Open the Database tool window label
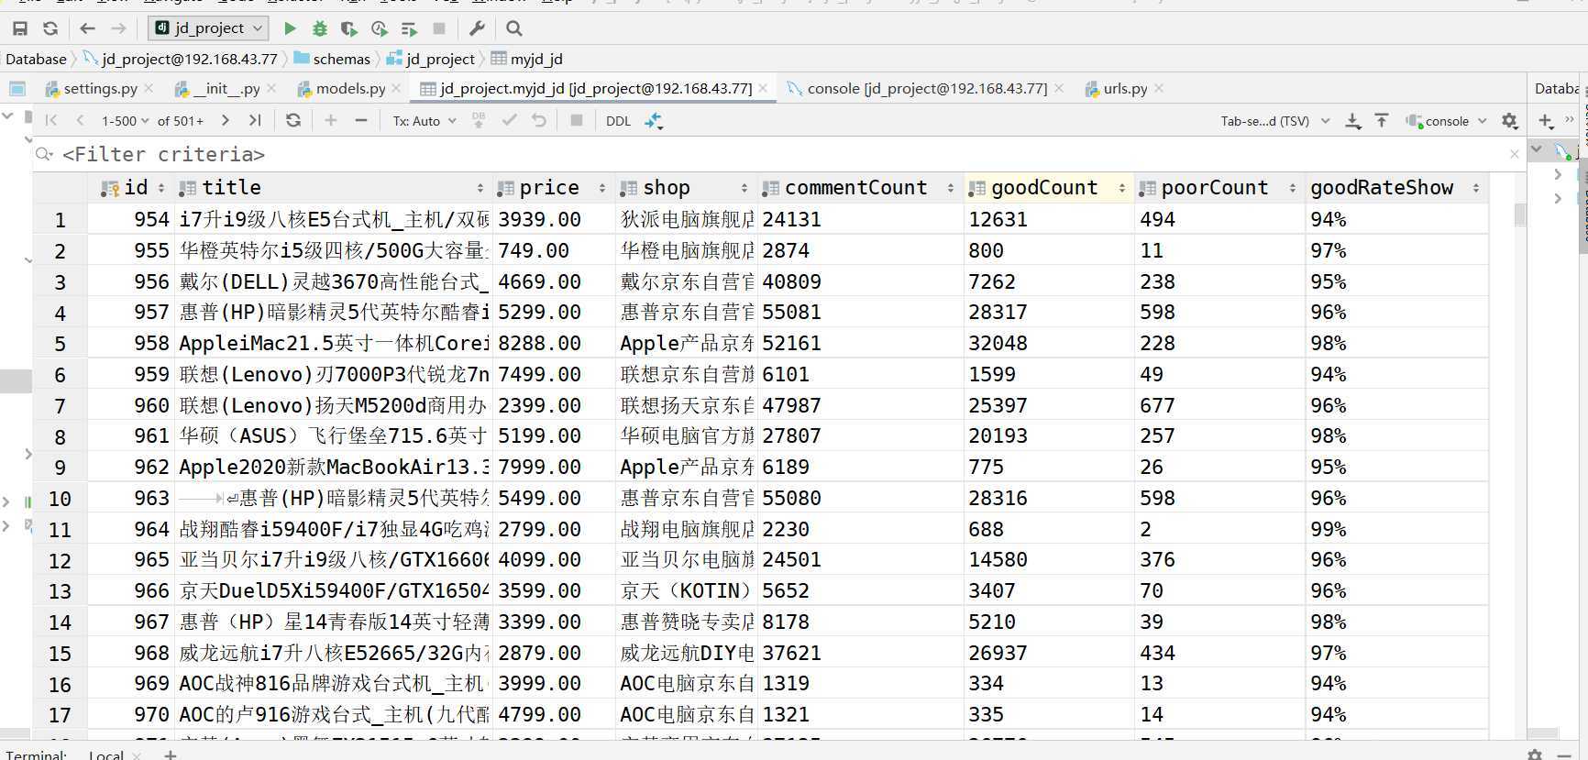The height and width of the screenshot is (760, 1588). pos(1557,89)
